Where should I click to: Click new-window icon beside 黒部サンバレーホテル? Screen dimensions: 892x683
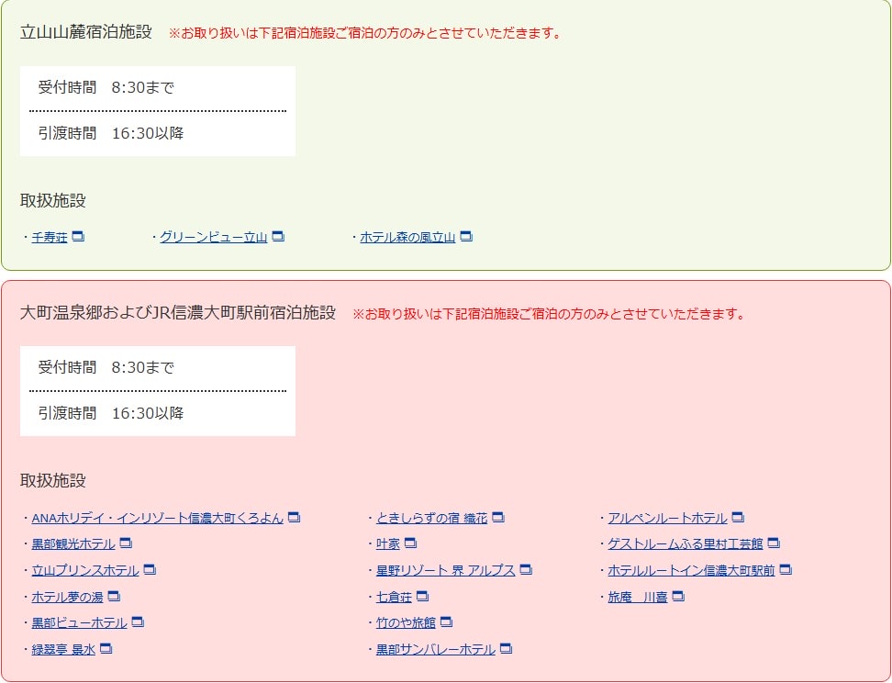(507, 648)
